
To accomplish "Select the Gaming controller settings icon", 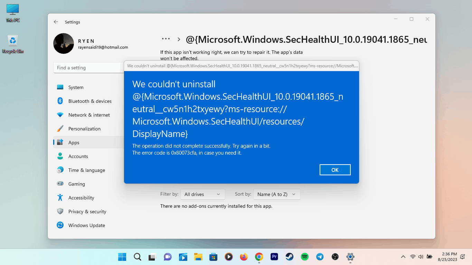I will pos(60,184).
